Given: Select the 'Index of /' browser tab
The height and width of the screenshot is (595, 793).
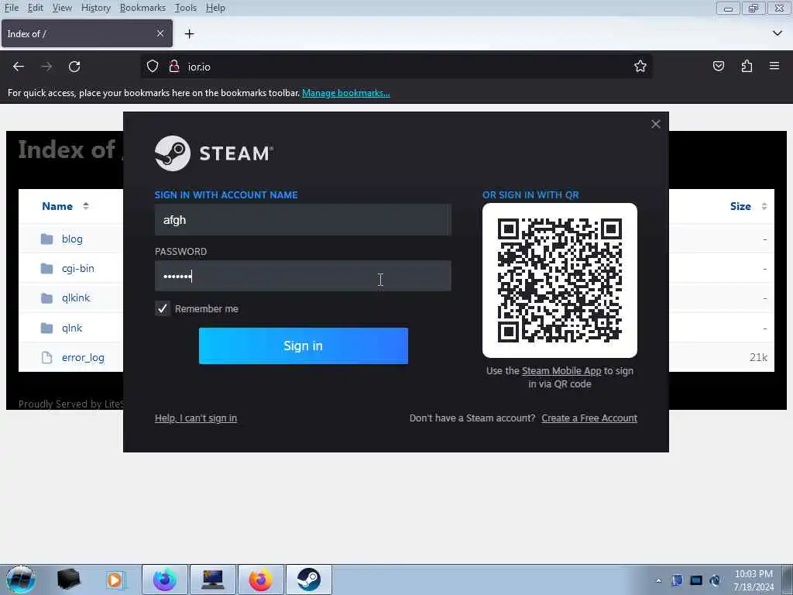Looking at the screenshot, I should [87, 33].
